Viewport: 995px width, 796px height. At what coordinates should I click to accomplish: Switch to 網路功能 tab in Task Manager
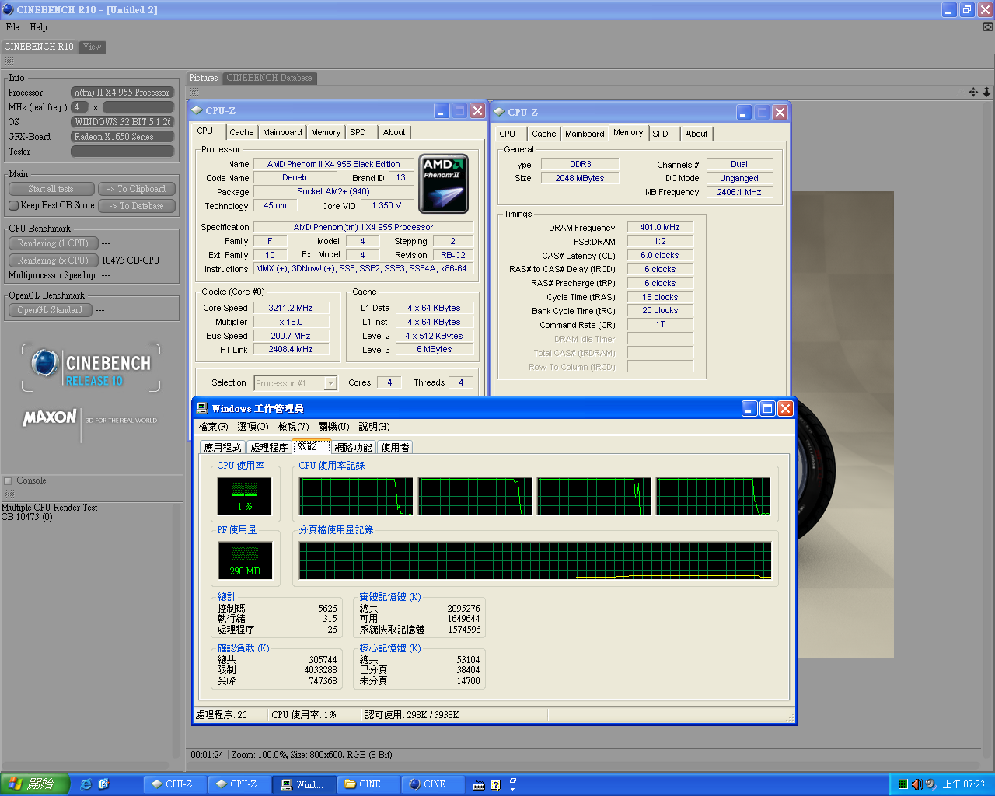point(353,447)
